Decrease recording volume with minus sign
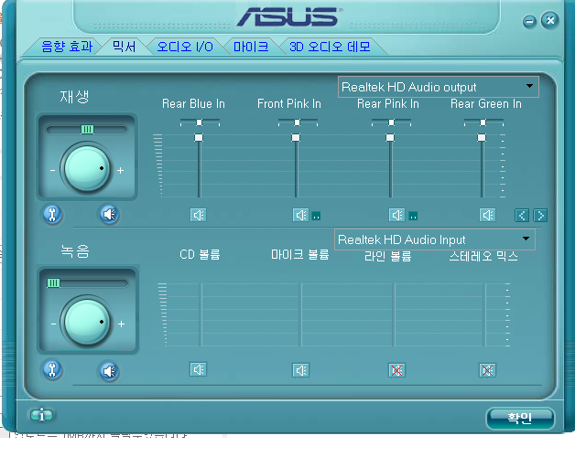The width and height of the screenshot is (586, 468). (53, 324)
